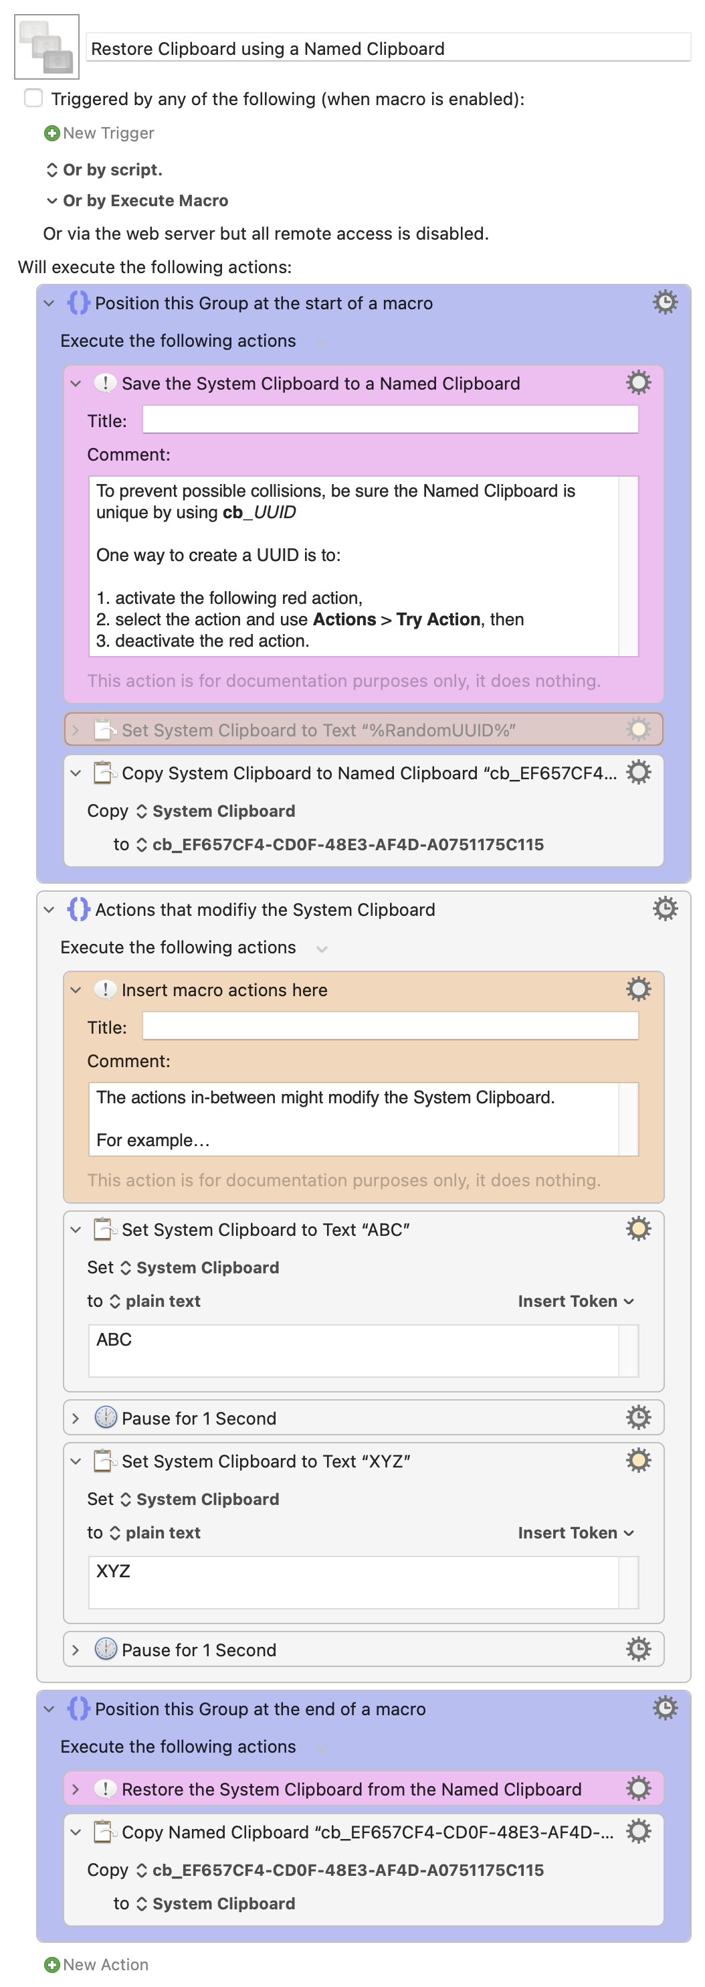
Task: Open gear menu for start-of-macro group
Action: [x=665, y=301]
